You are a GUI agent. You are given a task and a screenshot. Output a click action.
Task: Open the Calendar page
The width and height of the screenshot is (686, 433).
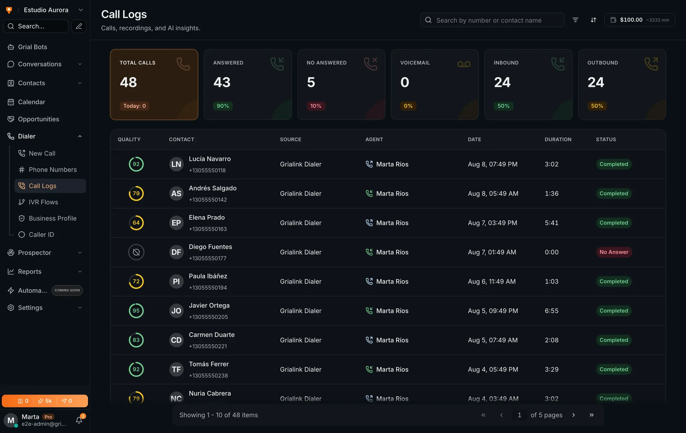45,102
